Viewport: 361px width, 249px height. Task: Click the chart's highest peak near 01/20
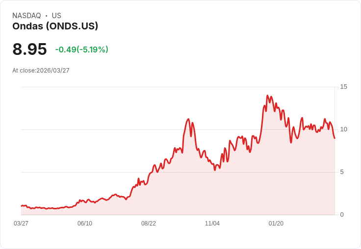point(267,95)
